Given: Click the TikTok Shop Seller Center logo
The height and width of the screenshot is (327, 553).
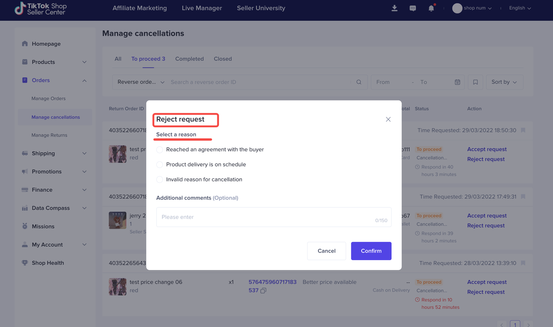Looking at the screenshot, I should pos(41,9).
